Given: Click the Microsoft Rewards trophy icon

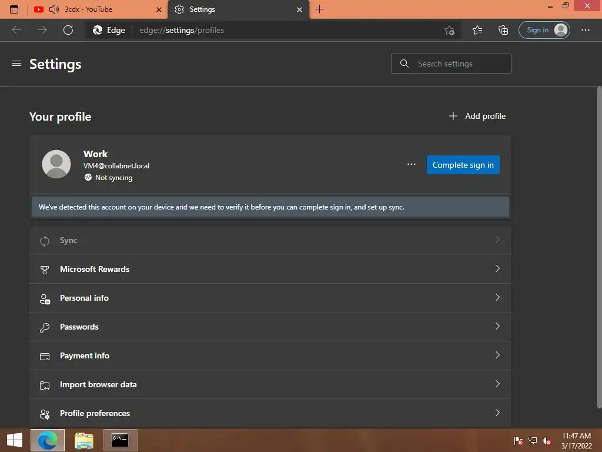Looking at the screenshot, I should (45, 270).
